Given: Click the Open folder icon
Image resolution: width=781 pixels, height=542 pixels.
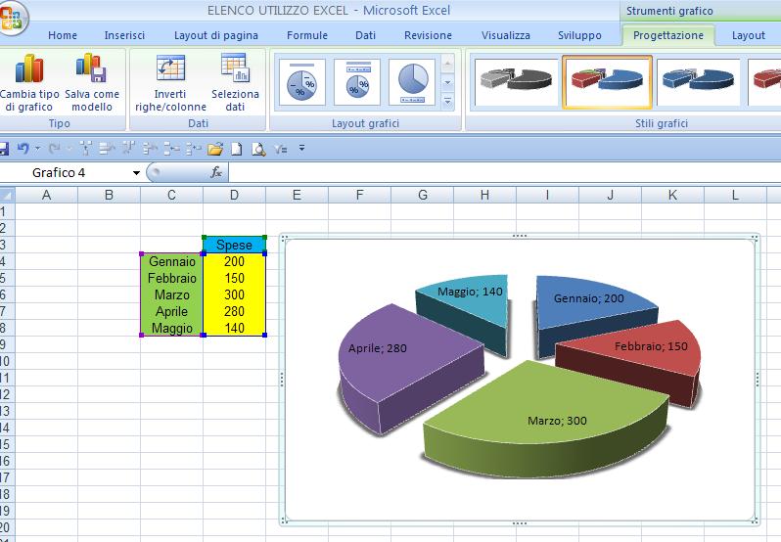Looking at the screenshot, I should (x=215, y=149).
